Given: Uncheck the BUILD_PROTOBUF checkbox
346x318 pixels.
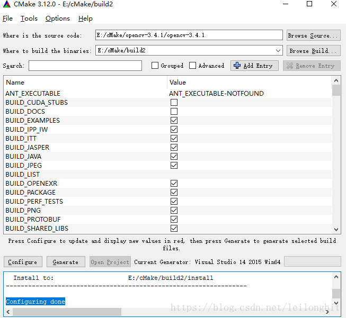Looking at the screenshot, I should (x=174, y=220).
